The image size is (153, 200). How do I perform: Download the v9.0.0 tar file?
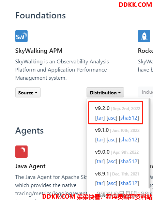[x=100, y=161]
